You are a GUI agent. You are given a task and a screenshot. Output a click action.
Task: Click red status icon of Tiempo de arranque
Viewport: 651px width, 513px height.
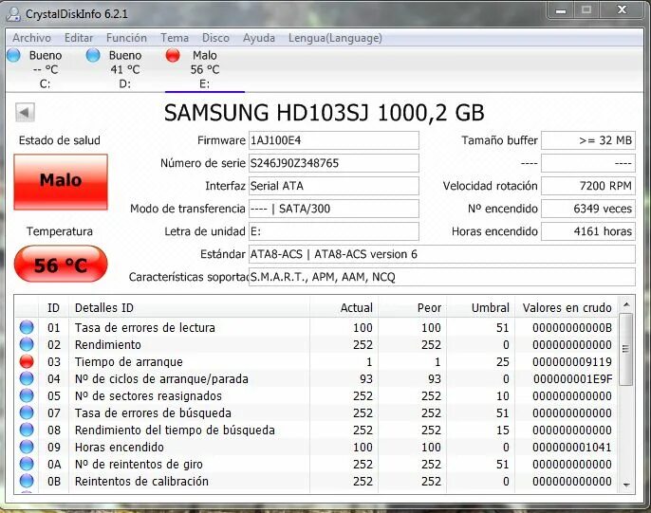coord(27,361)
